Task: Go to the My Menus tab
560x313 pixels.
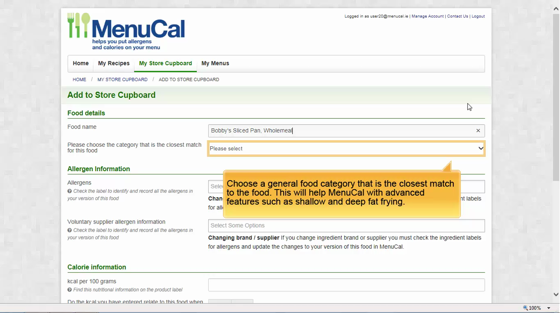Action: pyautogui.click(x=215, y=63)
